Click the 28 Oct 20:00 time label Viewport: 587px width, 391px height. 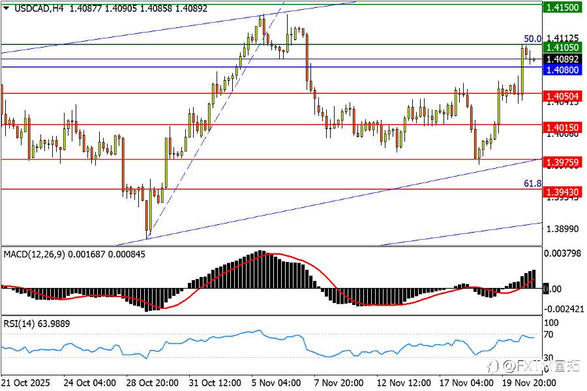(x=153, y=383)
